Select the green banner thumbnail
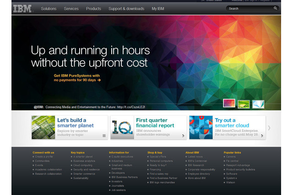This screenshot has width=293, height=195. point(244,103)
